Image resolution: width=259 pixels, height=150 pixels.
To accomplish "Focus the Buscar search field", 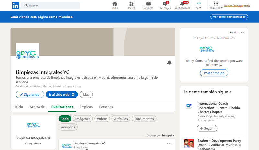I will point(51,6).
